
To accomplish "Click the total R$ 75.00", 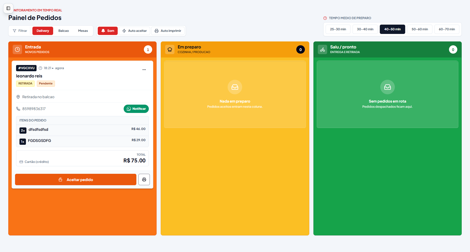I will coord(135,161).
